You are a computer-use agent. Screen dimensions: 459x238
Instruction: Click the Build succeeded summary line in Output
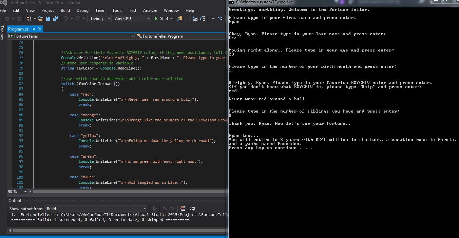[100, 220]
